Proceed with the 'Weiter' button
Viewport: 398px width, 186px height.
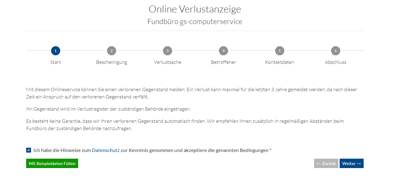pos(351,164)
